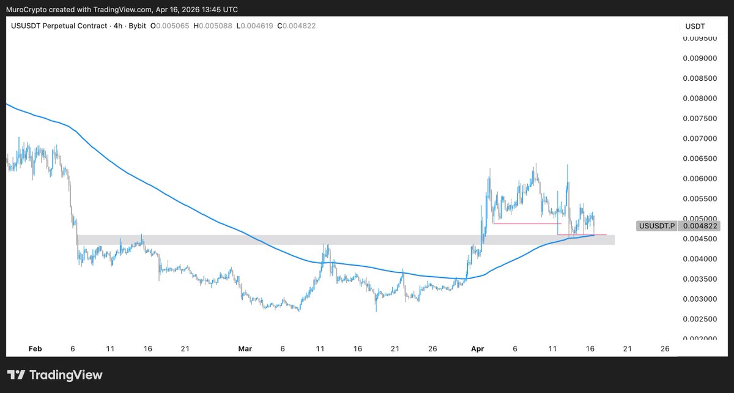Click the 0.002500 price axis label
The height and width of the screenshot is (393, 734).
[699, 319]
